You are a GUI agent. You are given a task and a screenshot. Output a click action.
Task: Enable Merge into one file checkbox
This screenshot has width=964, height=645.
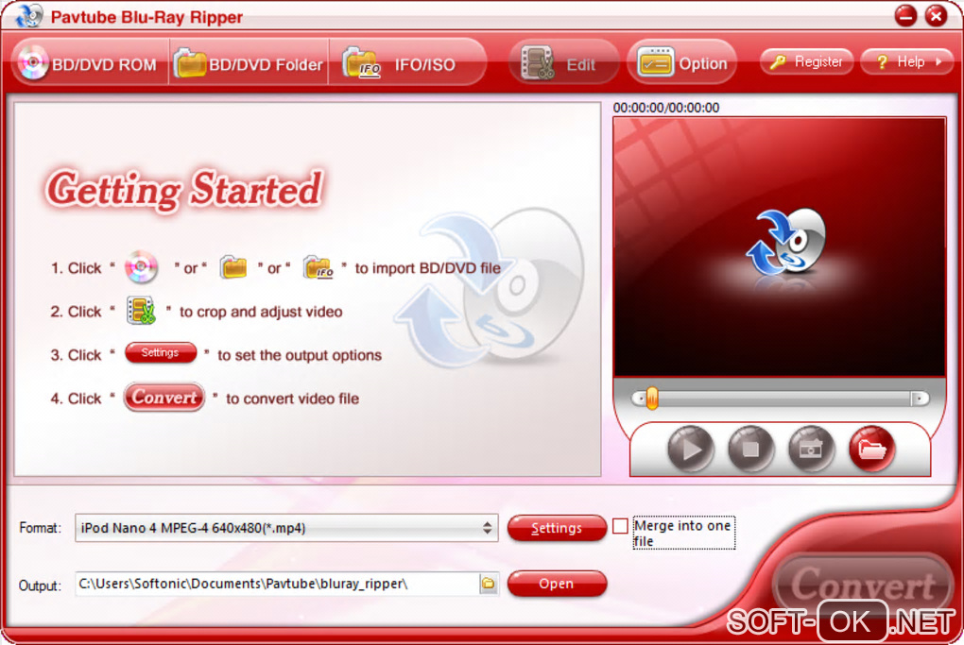coord(620,526)
